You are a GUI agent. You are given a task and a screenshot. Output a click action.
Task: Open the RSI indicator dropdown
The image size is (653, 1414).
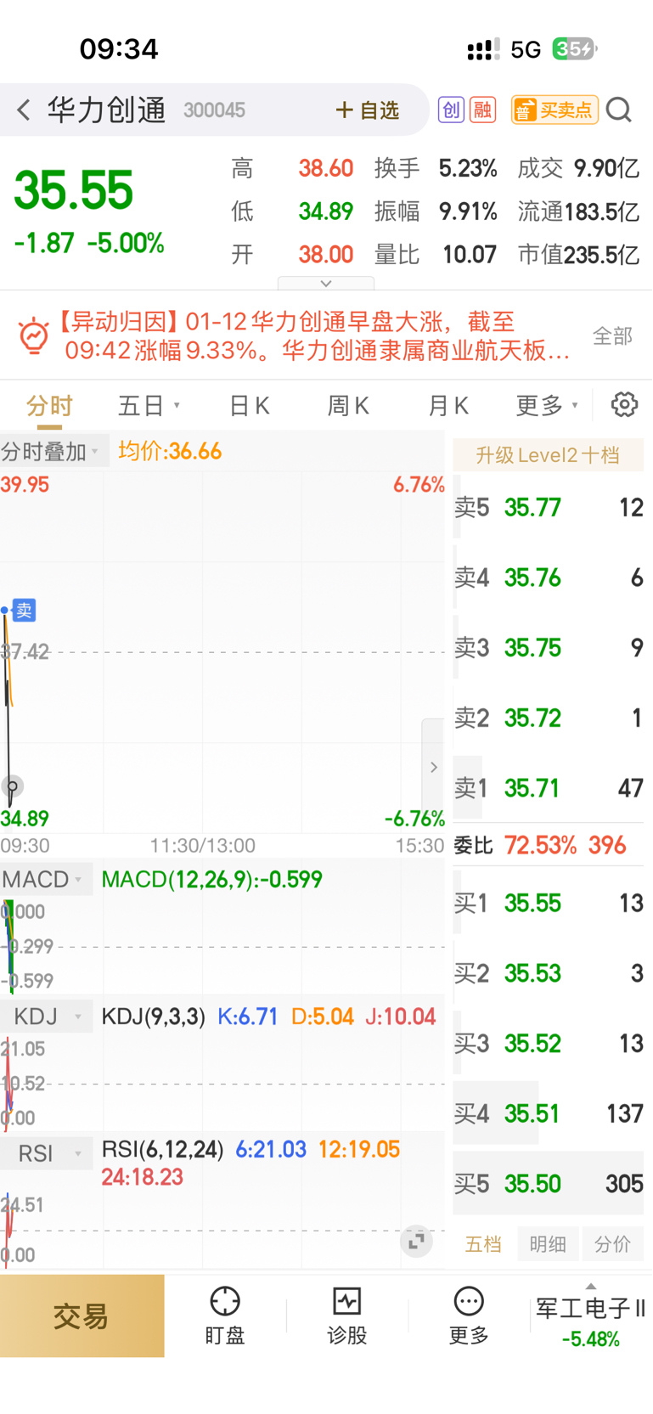pos(46,1154)
